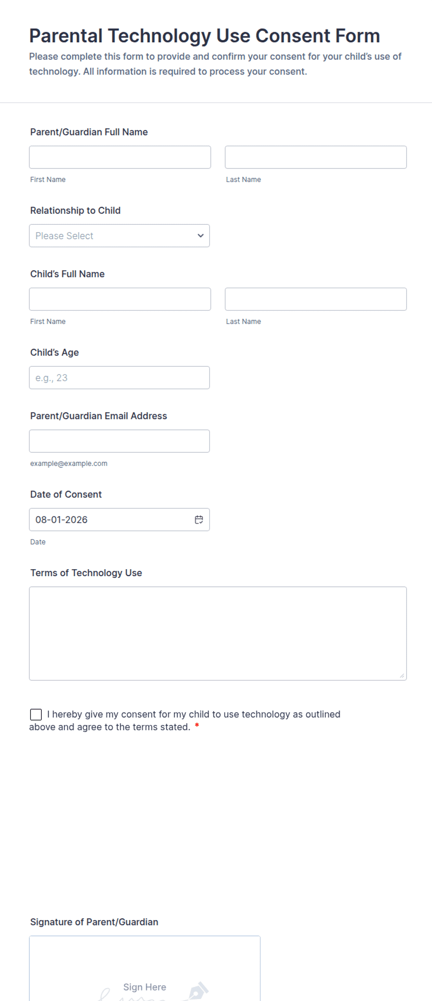Check the consent agreement checkbox
Image resolution: width=432 pixels, height=1001 pixels.
(x=36, y=714)
